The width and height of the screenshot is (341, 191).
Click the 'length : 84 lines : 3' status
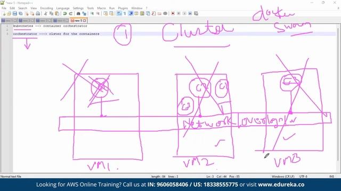(x=165, y=177)
